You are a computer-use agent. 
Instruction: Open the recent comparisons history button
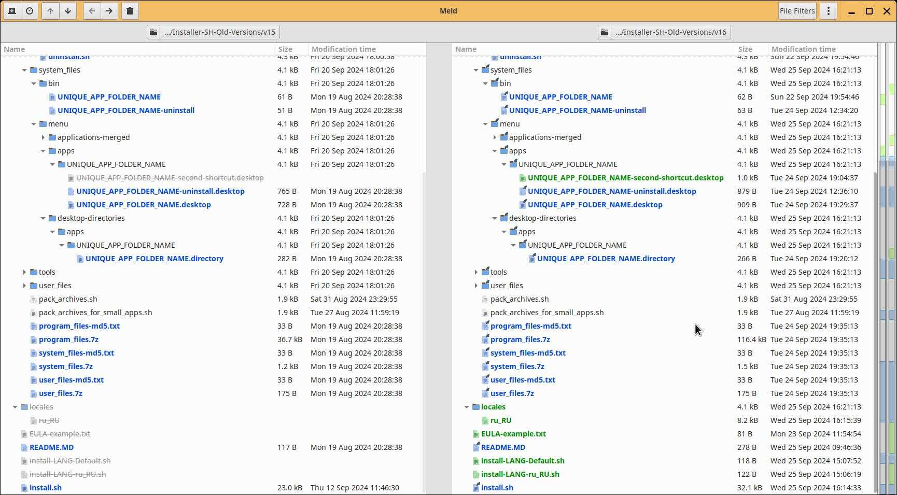pos(30,11)
